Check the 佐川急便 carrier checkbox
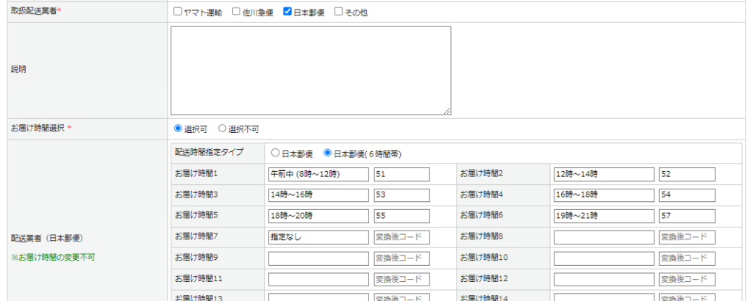The width and height of the screenshot is (753, 301). pyautogui.click(x=236, y=12)
